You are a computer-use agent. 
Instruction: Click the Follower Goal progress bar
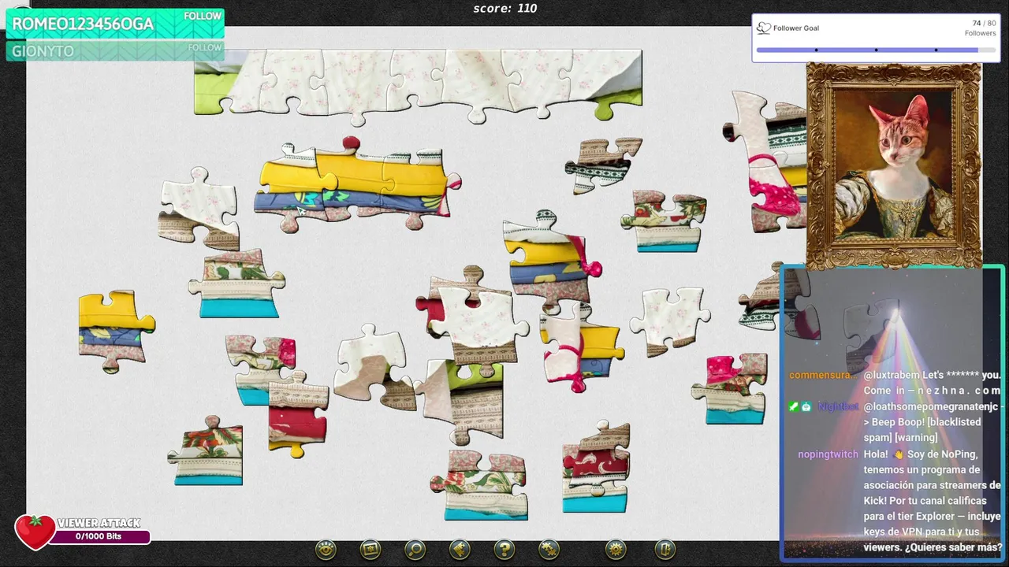pos(876,50)
